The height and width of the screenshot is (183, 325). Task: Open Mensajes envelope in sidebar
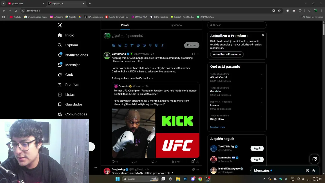point(69,65)
